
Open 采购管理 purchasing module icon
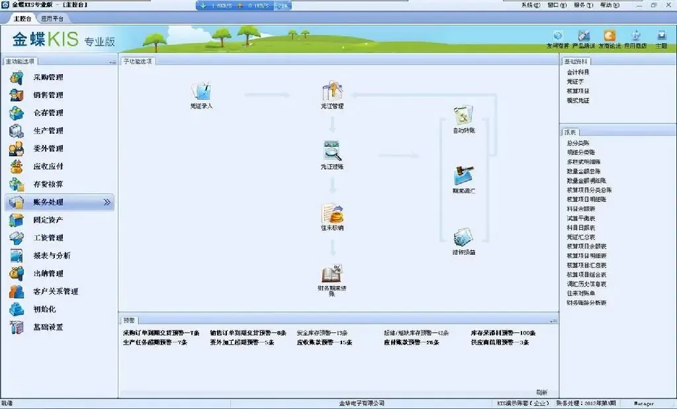point(17,77)
